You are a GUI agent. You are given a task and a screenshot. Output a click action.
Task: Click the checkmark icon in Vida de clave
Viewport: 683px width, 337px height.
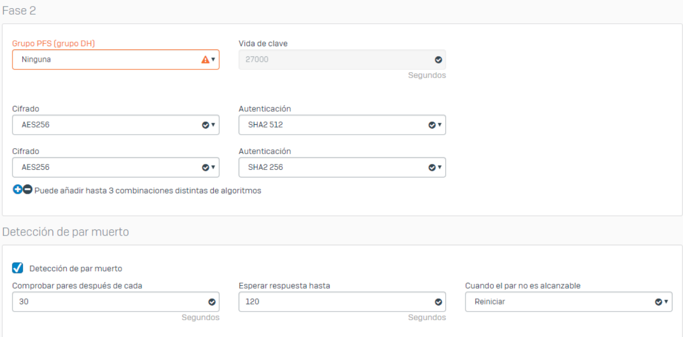coord(438,60)
